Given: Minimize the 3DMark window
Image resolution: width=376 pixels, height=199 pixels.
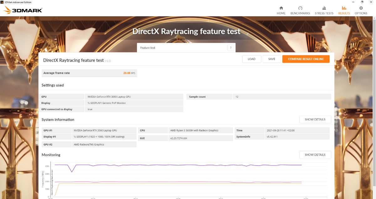Looking at the screenshot, I should (354, 2).
